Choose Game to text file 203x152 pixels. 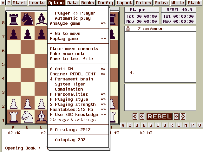pyautogui.click(x=78, y=59)
